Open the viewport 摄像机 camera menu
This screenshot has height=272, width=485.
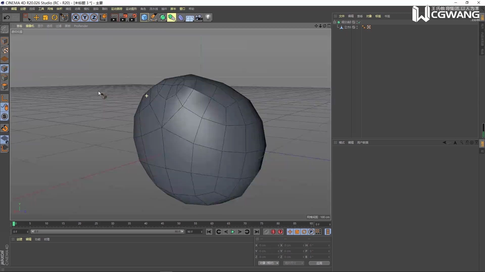click(30, 26)
